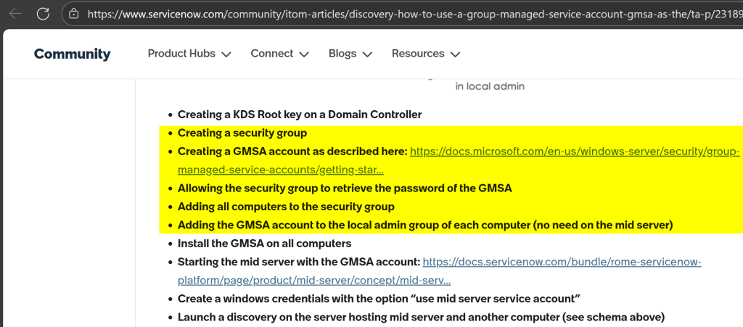
Task: Expand the chevron next to Blogs
Action: tap(367, 54)
